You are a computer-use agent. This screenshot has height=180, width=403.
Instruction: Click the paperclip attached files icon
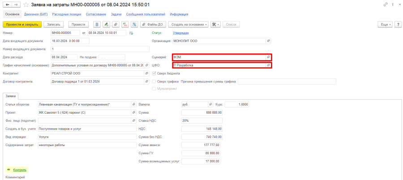point(115,24)
